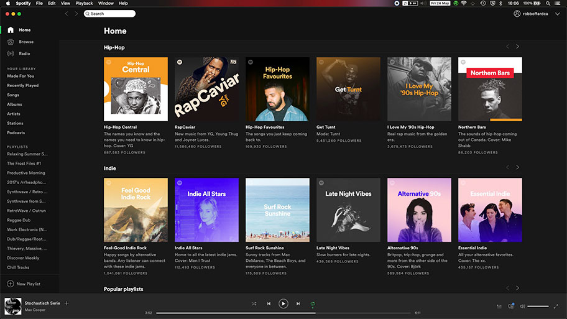This screenshot has height=319, width=567.
Task: Open Indie All Stars playlist cover
Action: (206, 210)
